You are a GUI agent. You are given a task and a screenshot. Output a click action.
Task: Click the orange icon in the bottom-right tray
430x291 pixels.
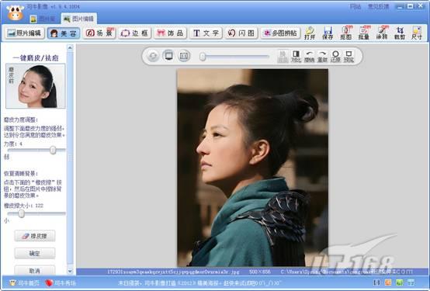[388, 282]
